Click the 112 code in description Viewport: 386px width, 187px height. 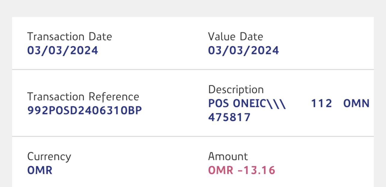[321, 104]
